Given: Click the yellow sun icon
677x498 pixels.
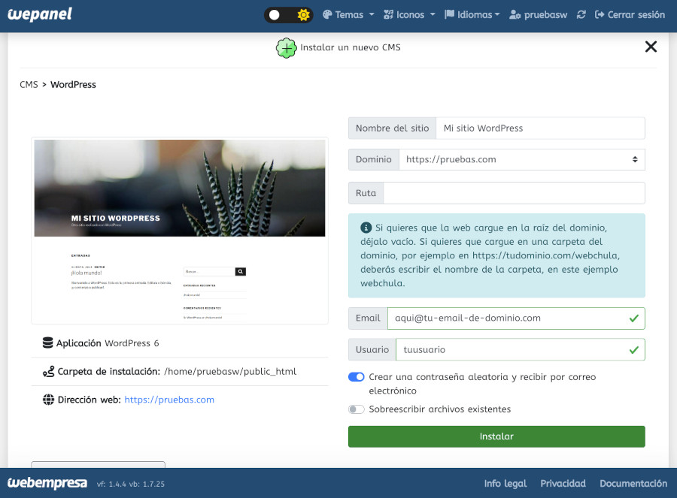Looking at the screenshot, I should click(304, 15).
